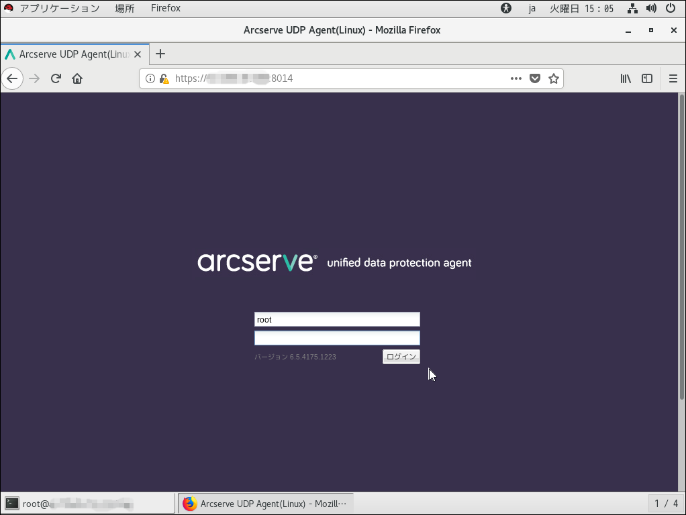The height and width of the screenshot is (515, 686).
Task: Close the Arcserve UDP Agent tab
Action: tap(138, 54)
